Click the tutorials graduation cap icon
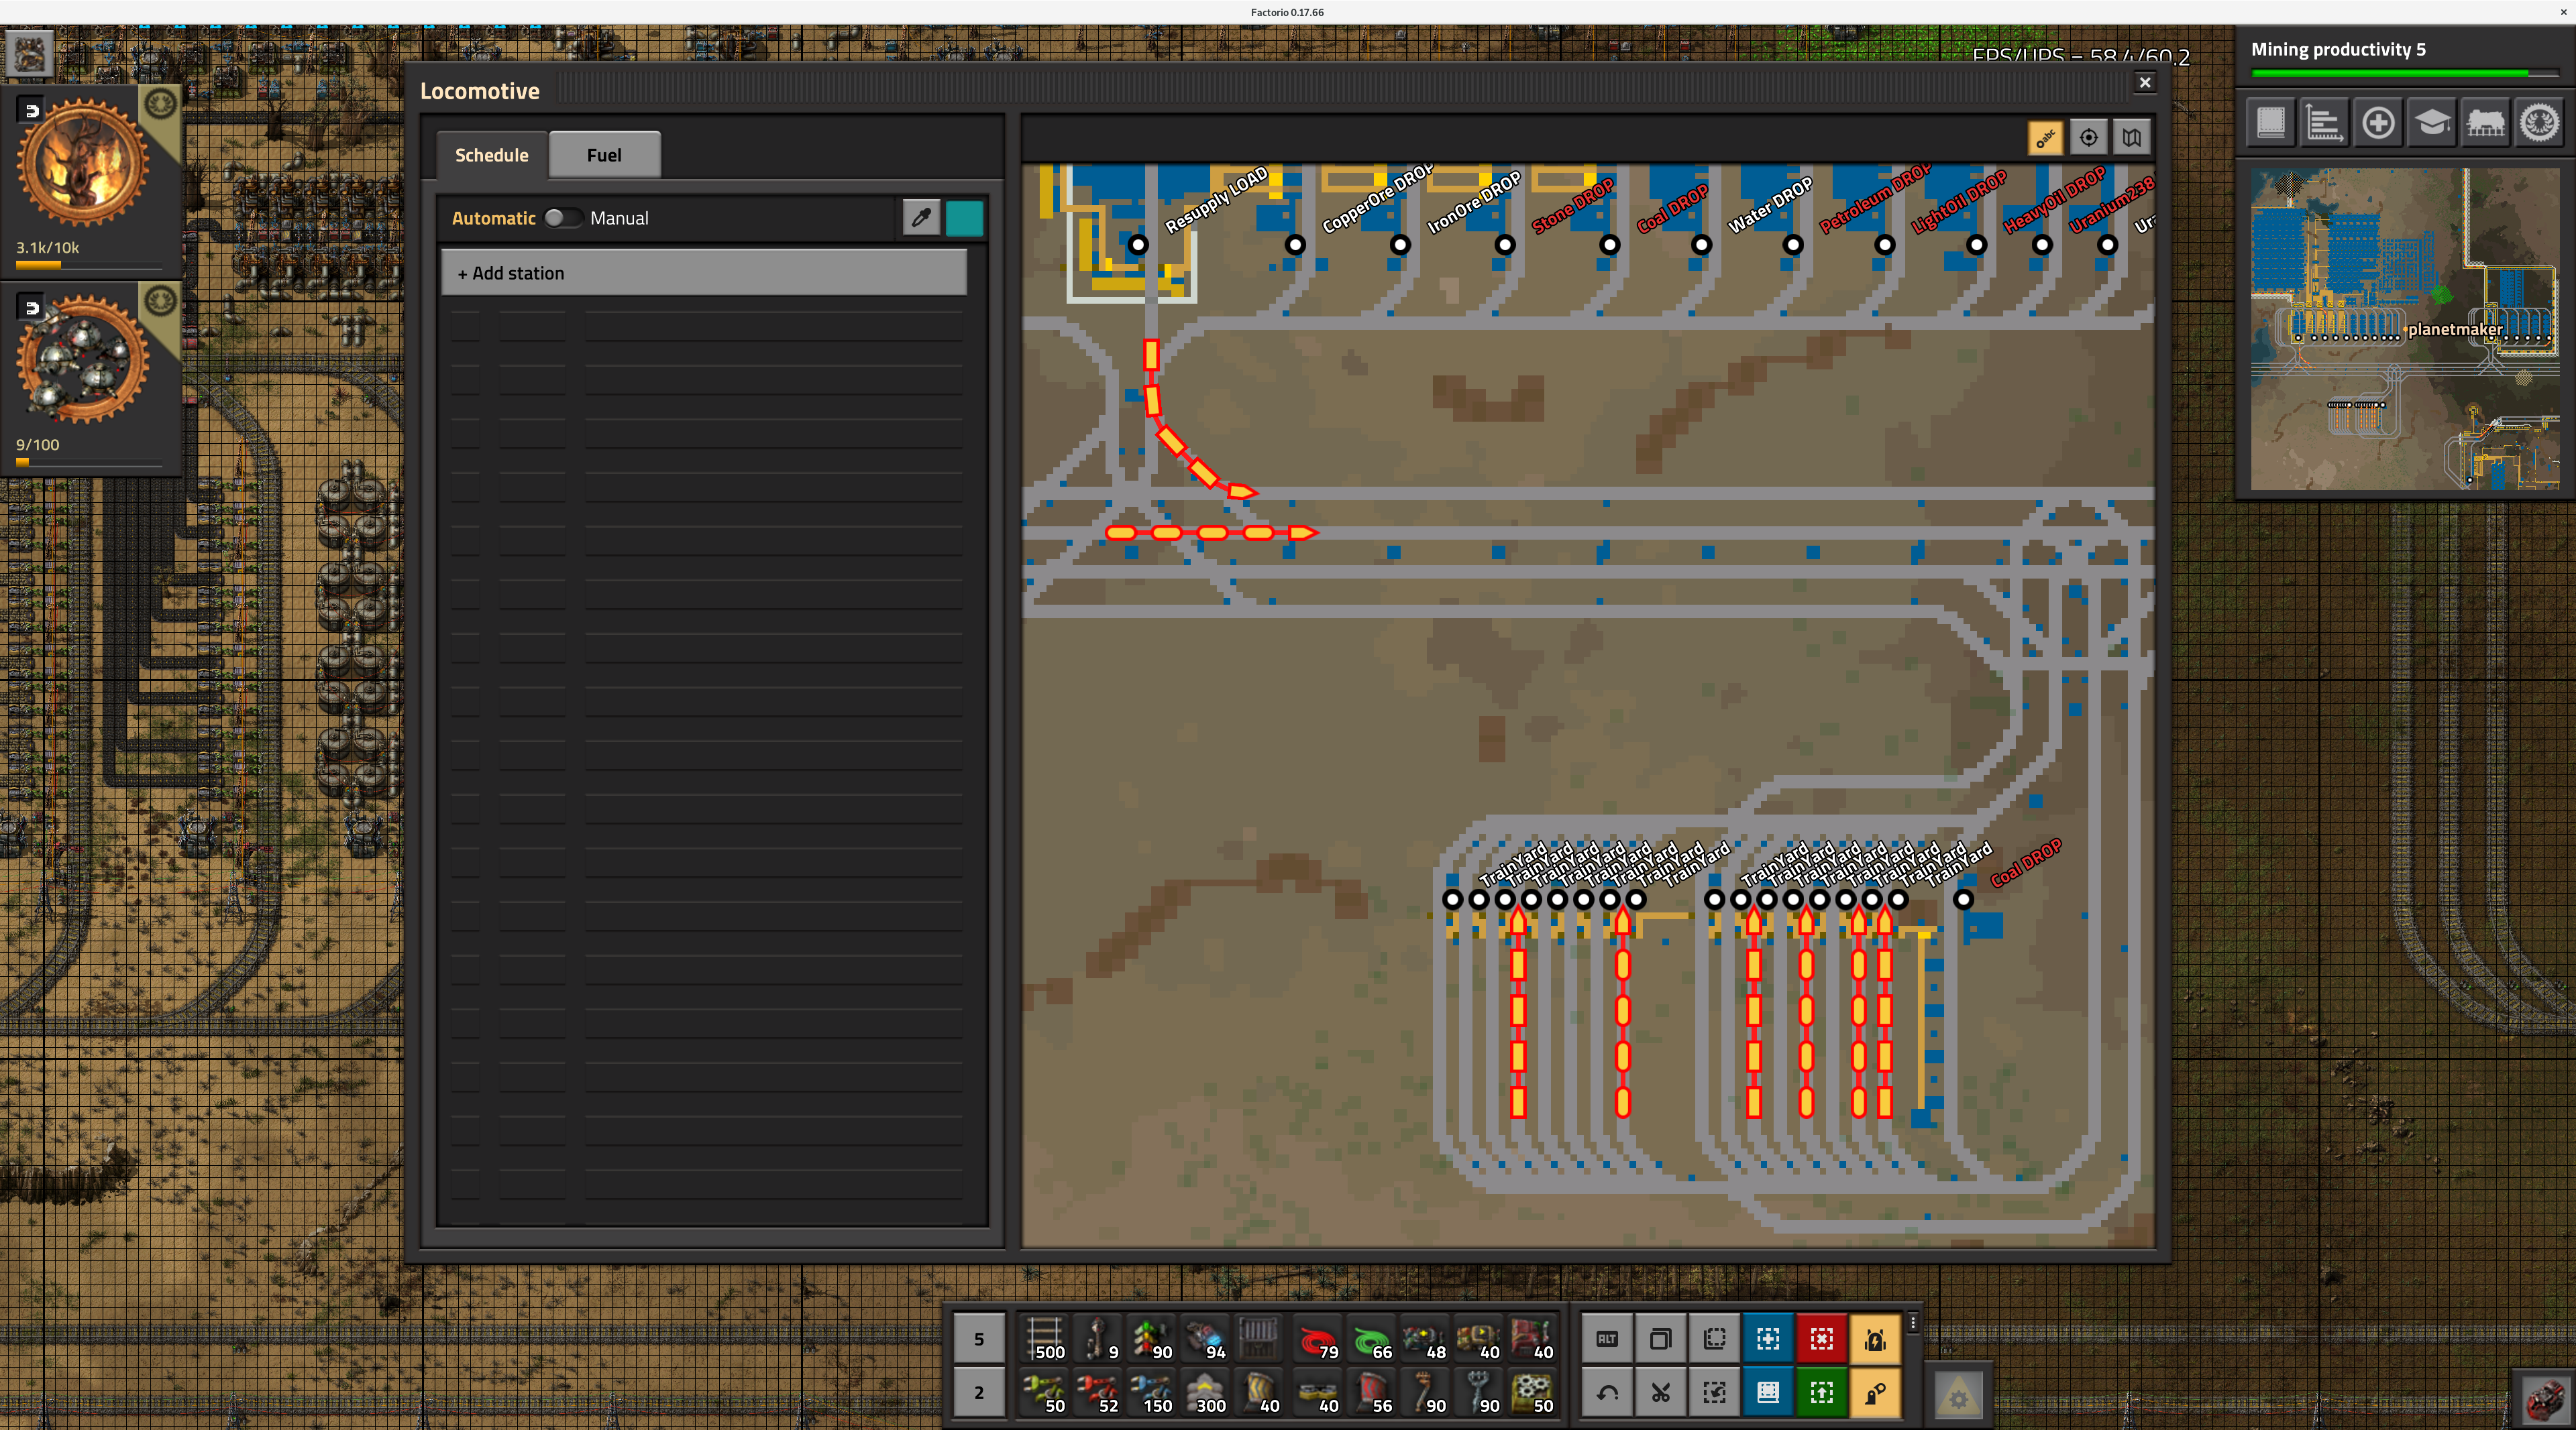2576x1430 pixels. (x=2432, y=123)
